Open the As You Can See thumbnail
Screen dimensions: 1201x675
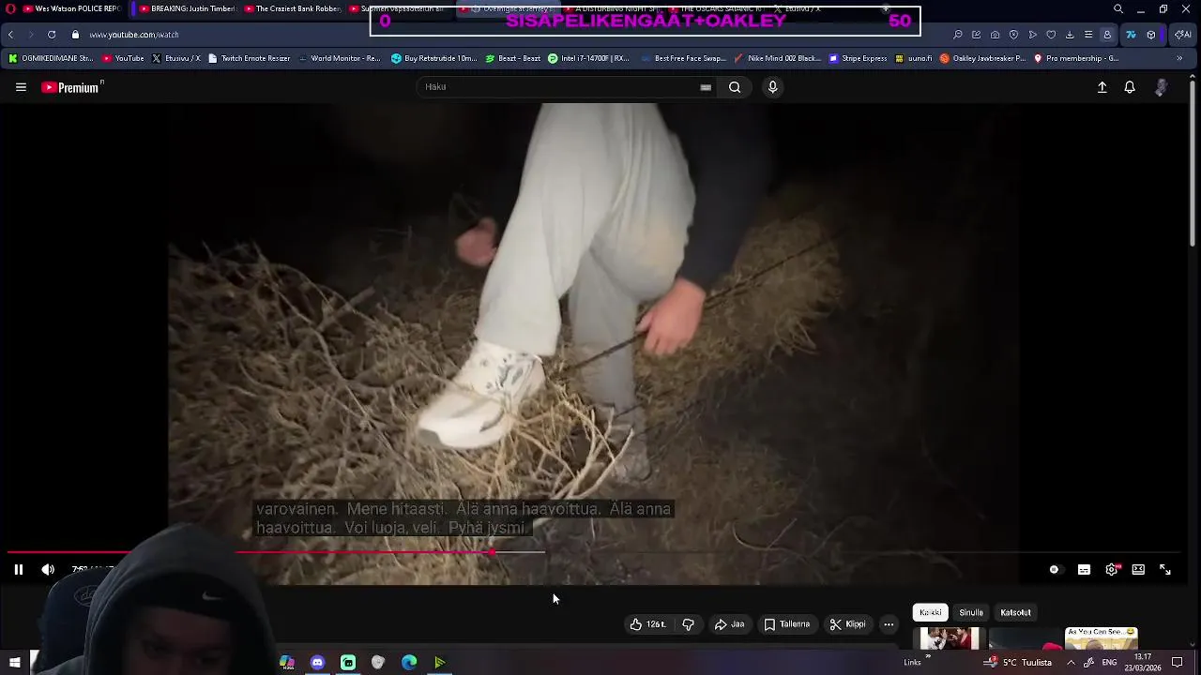coord(1102,638)
